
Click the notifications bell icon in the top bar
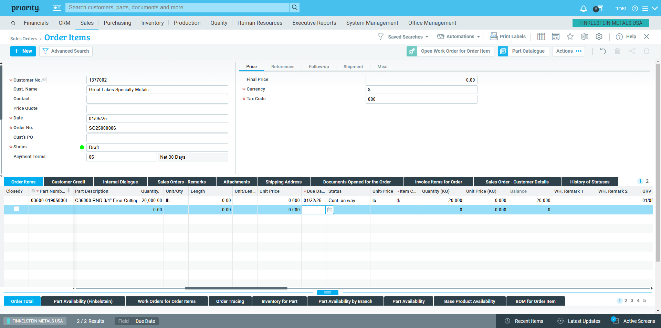tap(583, 8)
